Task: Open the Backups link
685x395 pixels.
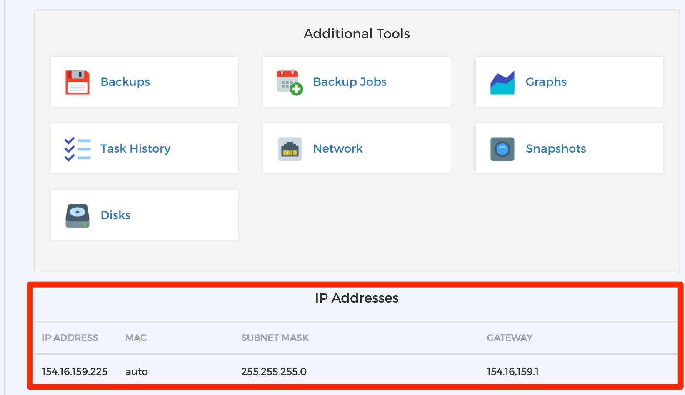Action: coord(125,82)
